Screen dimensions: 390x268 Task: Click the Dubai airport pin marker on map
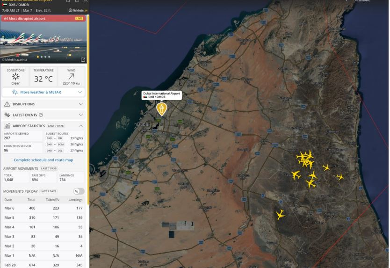161,109
